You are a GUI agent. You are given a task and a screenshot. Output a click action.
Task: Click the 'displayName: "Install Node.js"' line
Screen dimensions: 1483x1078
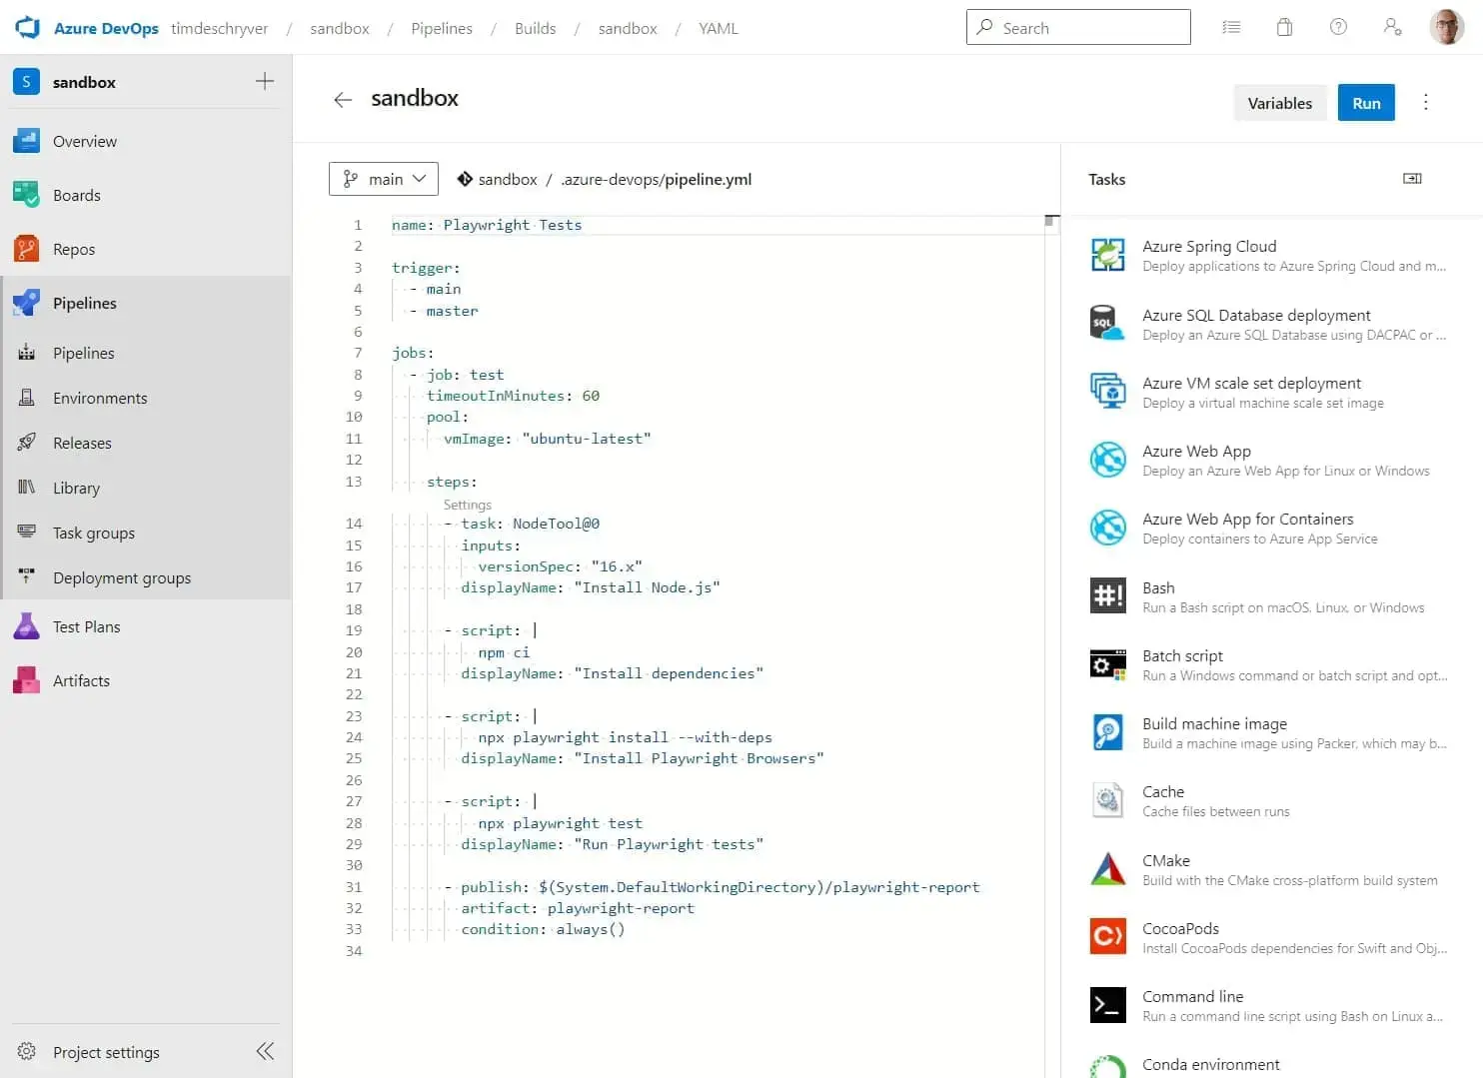point(591,587)
